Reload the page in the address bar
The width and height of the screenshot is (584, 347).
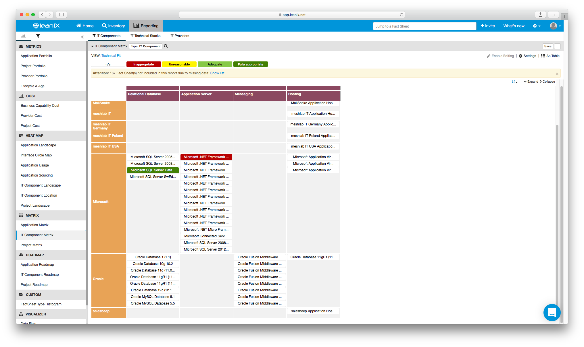401,15
